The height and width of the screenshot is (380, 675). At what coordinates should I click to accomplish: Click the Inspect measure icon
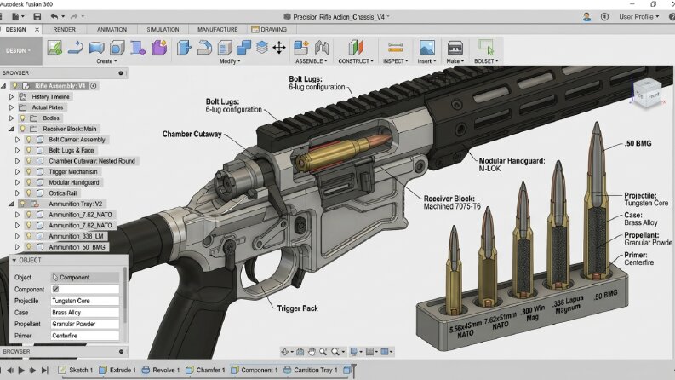[x=395, y=48]
